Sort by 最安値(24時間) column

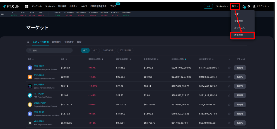(x=123, y=59)
